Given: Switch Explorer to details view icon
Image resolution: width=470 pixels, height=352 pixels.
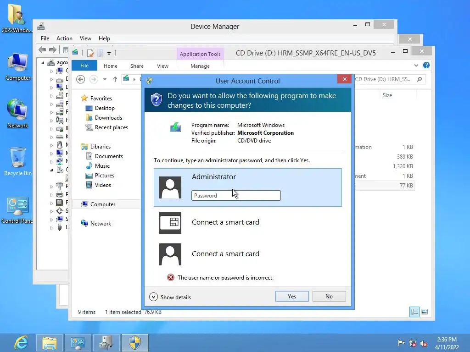Looking at the screenshot, I should tap(414, 312).
